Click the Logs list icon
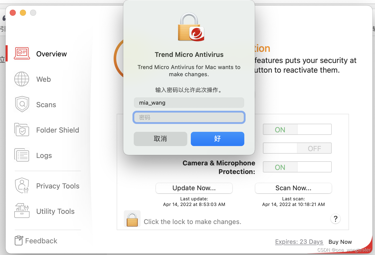 (x=22, y=155)
